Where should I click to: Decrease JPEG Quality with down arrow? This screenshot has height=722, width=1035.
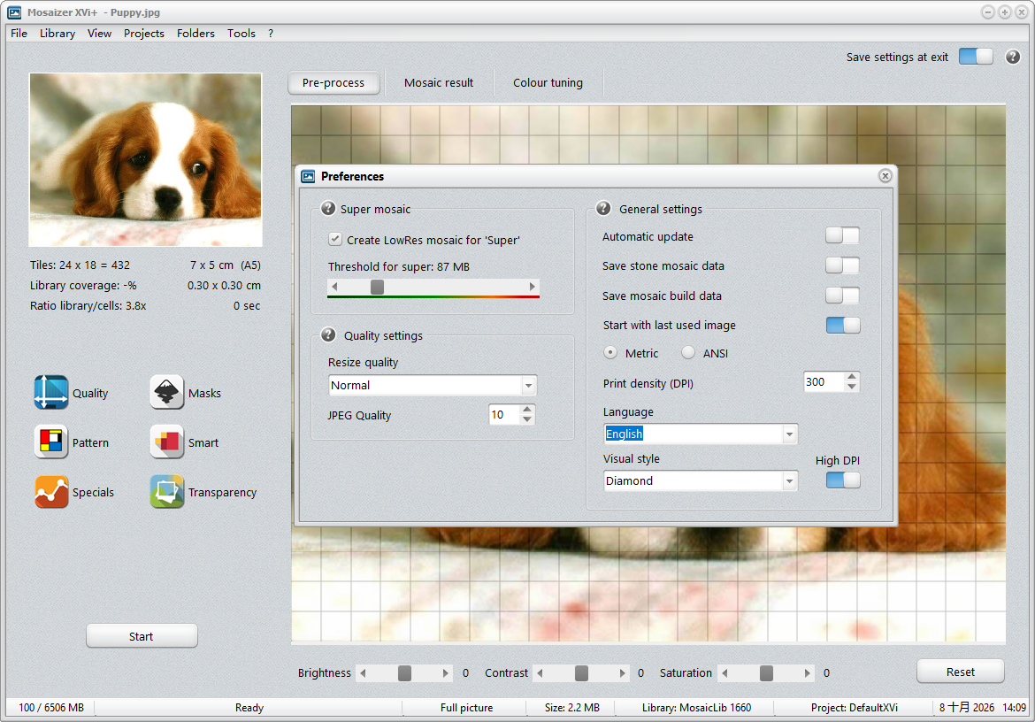coord(526,419)
